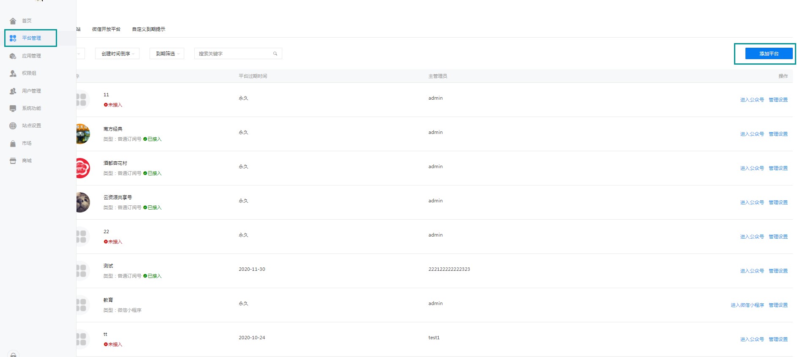Image resolution: width=797 pixels, height=357 pixels.
Task: Click the platform name 南方经典
Action: pyautogui.click(x=113, y=129)
